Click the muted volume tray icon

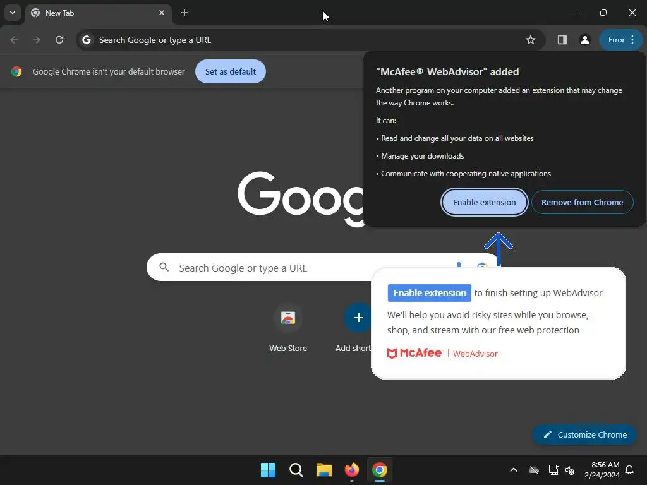pos(571,470)
